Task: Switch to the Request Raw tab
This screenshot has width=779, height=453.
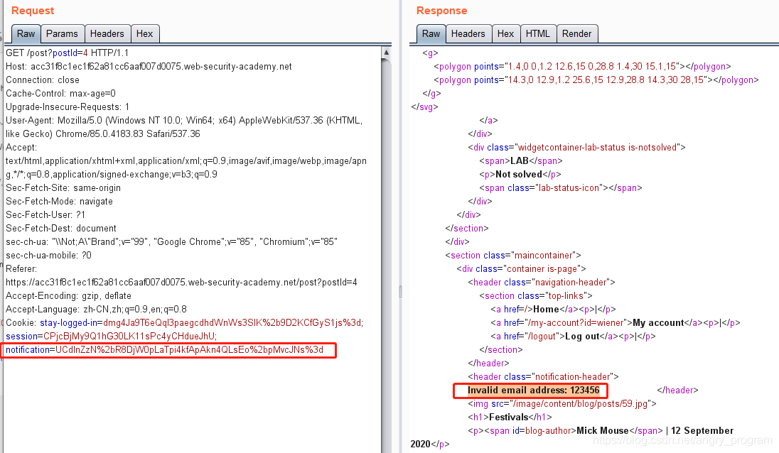Action: click(26, 34)
